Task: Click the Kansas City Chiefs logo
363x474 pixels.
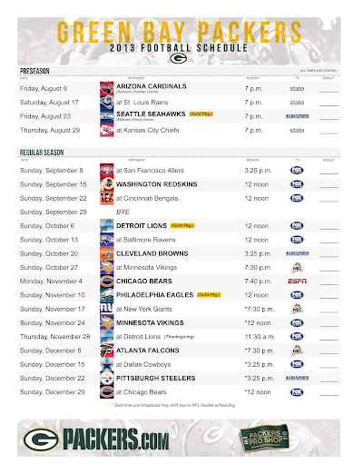Action: point(107,130)
